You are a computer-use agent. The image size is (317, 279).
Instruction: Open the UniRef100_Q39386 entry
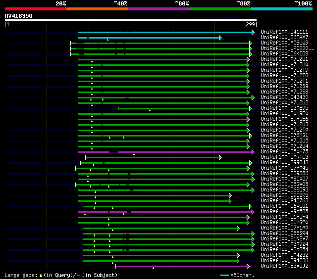pos(284,174)
